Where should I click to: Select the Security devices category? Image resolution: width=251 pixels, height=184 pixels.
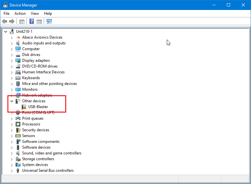pyautogui.click(x=35, y=130)
